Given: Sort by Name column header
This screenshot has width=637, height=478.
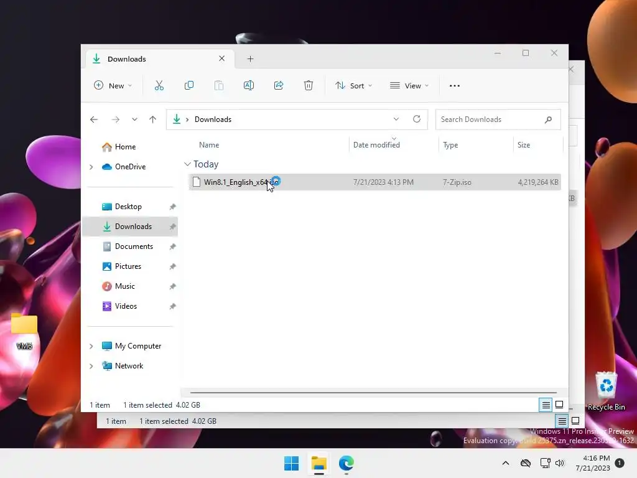Looking at the screenshot, I should click(x=209, y=144).
